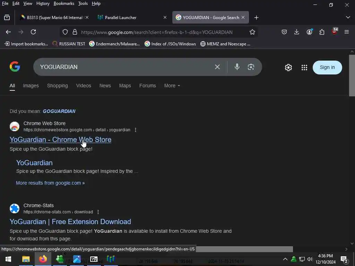Viewport: 355px width, 266px height.
Task: Open options for Chrome-Stats result
Action: click(98, 212)
